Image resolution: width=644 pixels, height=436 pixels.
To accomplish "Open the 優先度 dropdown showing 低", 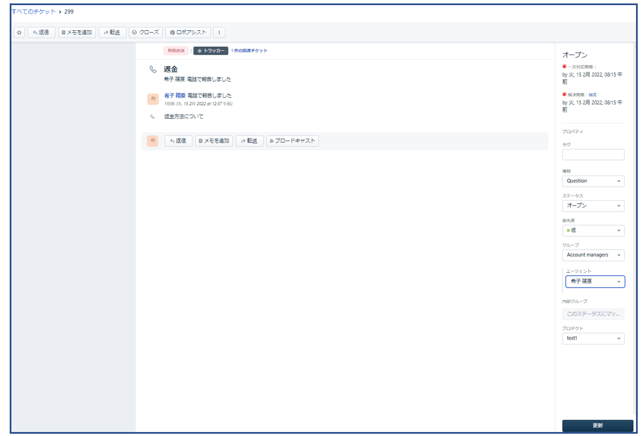I will click(593, 231).
